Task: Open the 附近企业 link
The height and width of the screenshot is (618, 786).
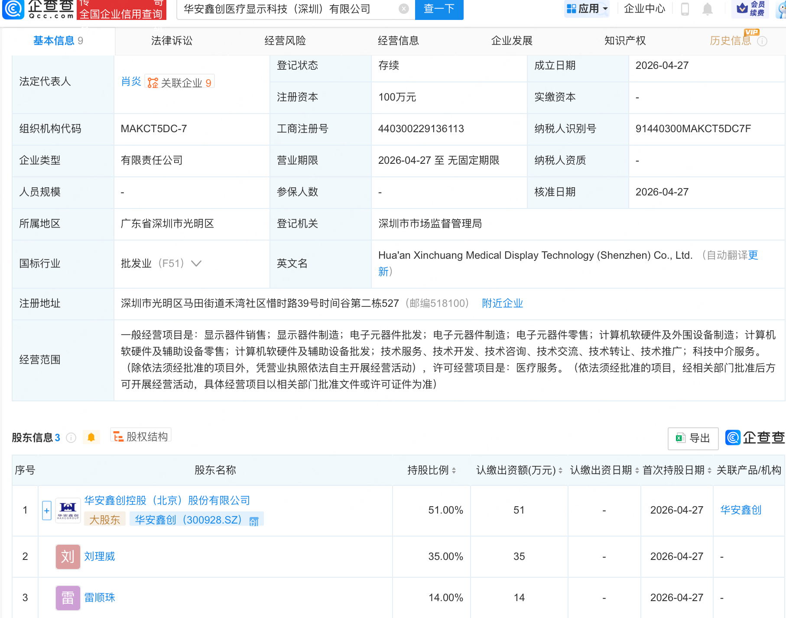Action: [x=502, y=303]
